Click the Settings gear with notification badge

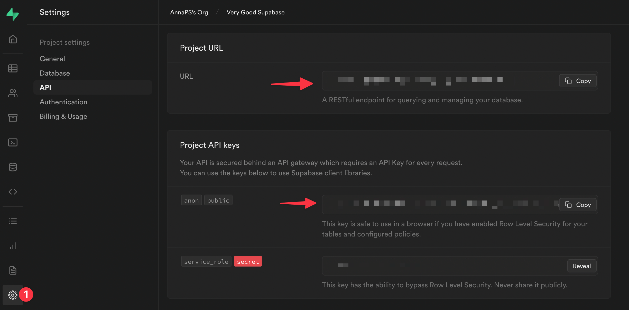pos(13,295)
